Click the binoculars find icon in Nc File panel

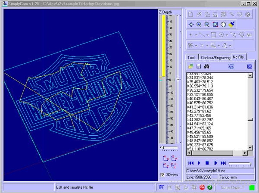point(206,66)
